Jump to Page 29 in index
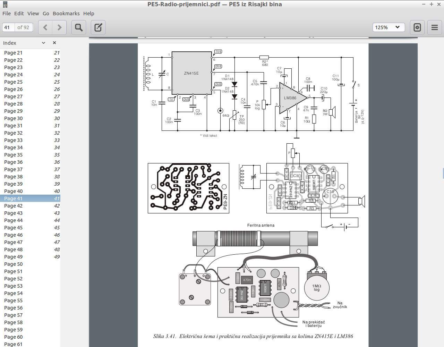444x347 pixels. 30,111
